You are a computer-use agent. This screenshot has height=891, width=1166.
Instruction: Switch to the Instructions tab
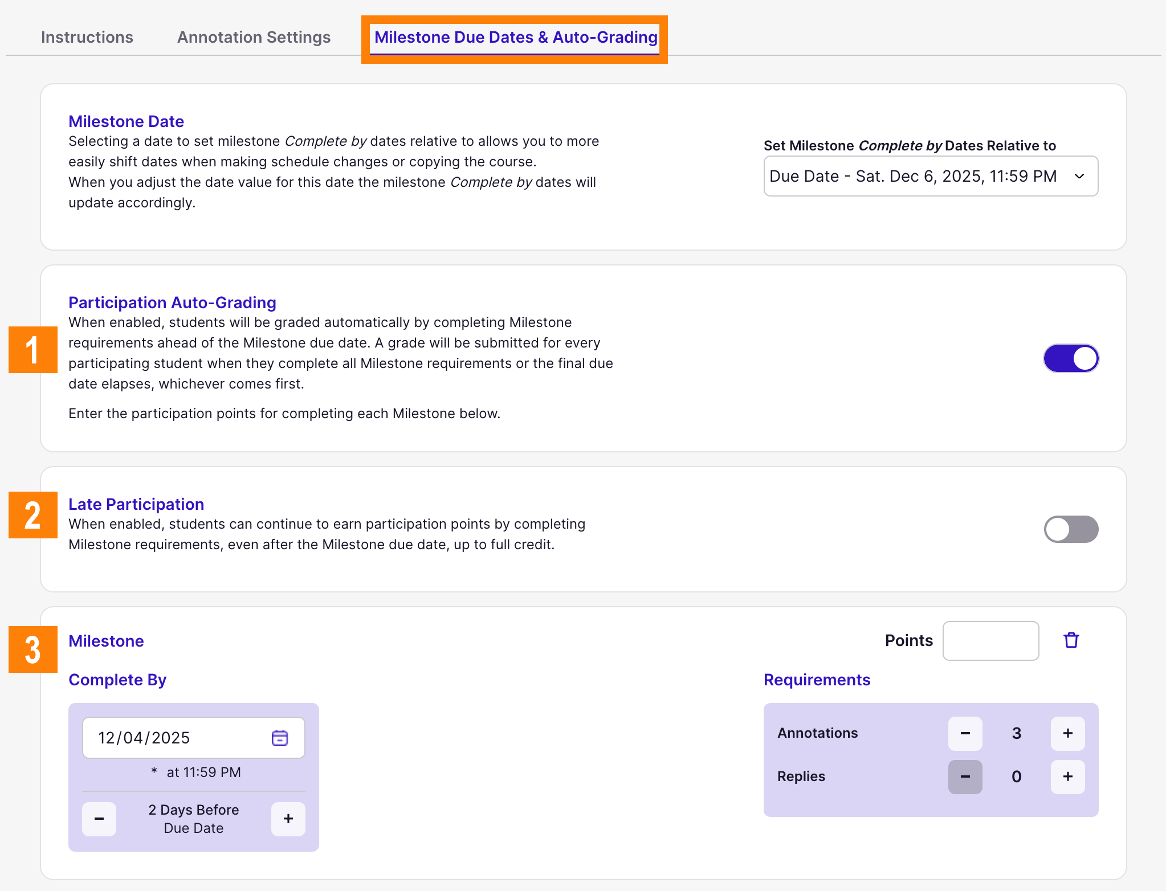(87, 36)
